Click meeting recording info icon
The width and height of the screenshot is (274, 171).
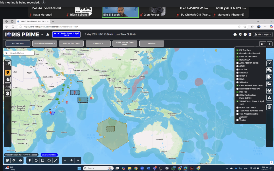tap(44, 3)
